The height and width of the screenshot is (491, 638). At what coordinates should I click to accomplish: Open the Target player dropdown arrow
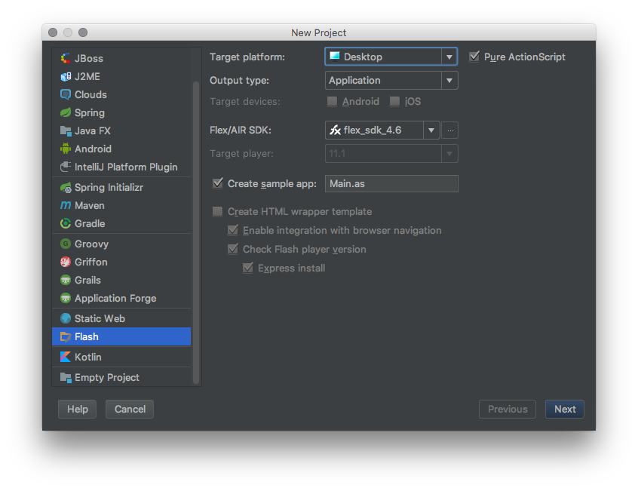pos(449,154)
